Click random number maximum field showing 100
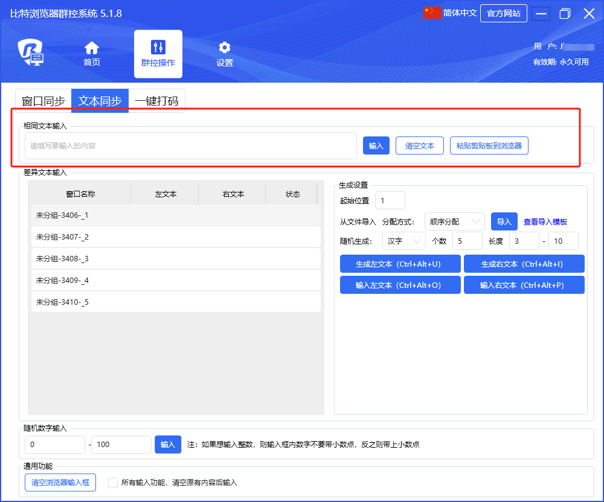This screenshot has height=502, width=604. (x=121, y=444)
